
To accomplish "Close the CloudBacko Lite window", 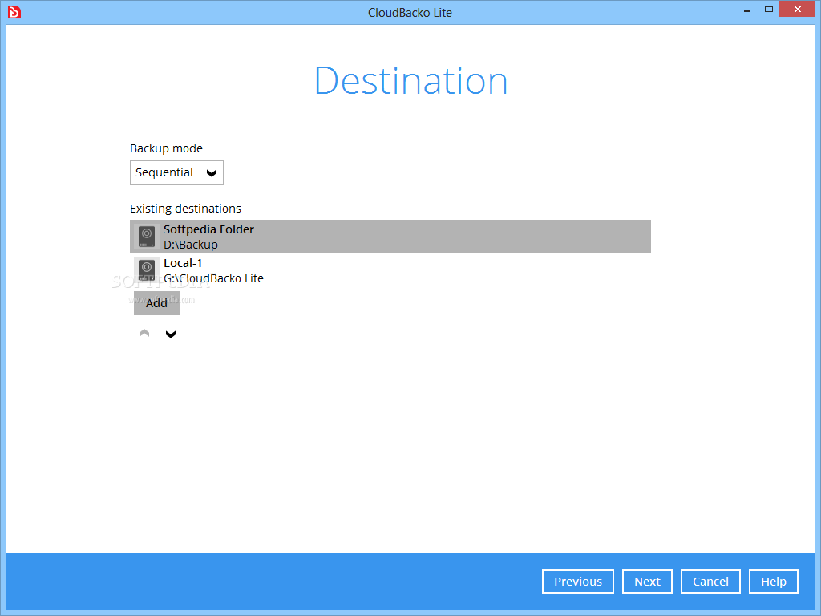I will click(x=798, y=9).
